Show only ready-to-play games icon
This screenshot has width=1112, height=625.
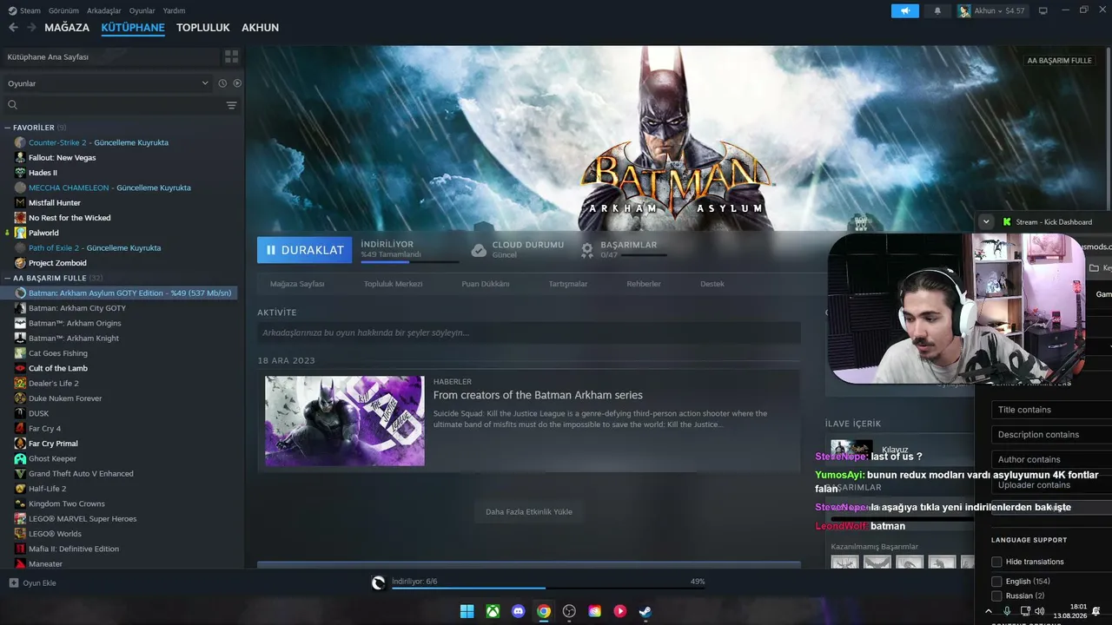coord(237,83)
